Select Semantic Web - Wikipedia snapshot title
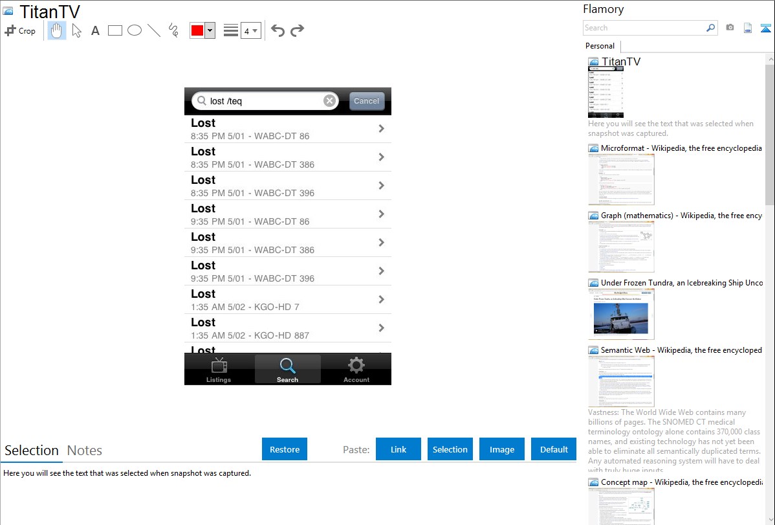Image resolution: width=775 pixels, height=525 pixels. click(x=682, y=350)
